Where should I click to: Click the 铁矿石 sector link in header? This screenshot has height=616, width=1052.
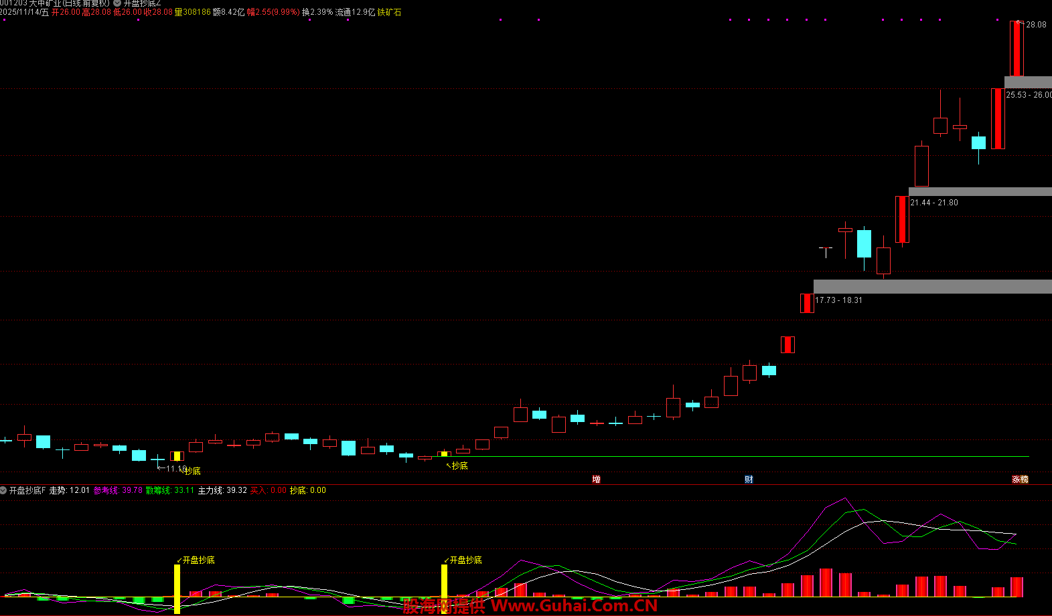(x=389, y=12)
